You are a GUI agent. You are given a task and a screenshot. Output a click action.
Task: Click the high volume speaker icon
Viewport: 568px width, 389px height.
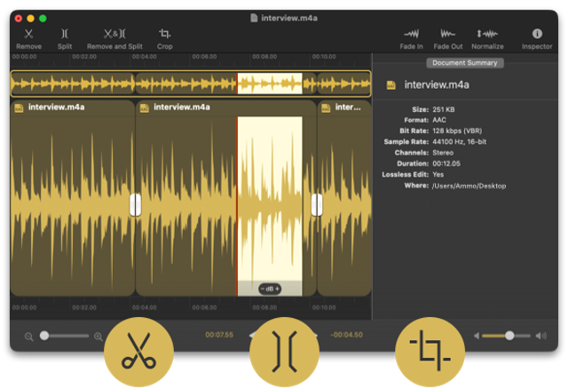(x=541, y=336)
